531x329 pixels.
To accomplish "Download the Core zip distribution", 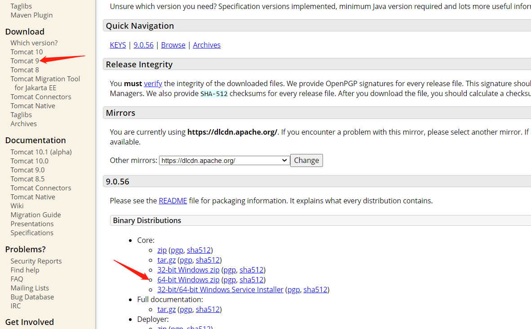I will (162, 250).
